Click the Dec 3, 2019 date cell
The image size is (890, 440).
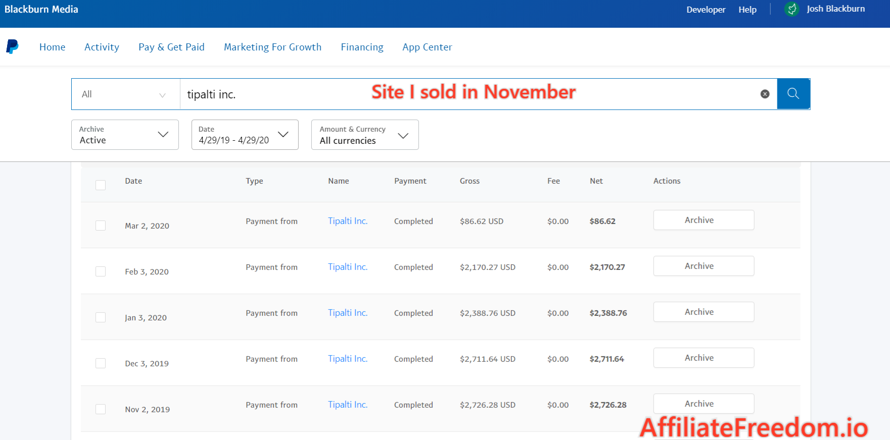click(147, 364)
